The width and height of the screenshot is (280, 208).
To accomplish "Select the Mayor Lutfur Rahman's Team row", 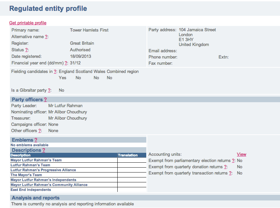I will point(36,160).
